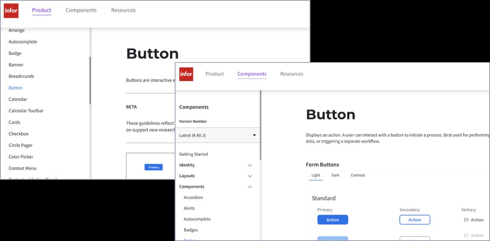This screenshot has height=241, width=490.
Task: Click the Infor logo in the front window
Action: tap(186, 74)
